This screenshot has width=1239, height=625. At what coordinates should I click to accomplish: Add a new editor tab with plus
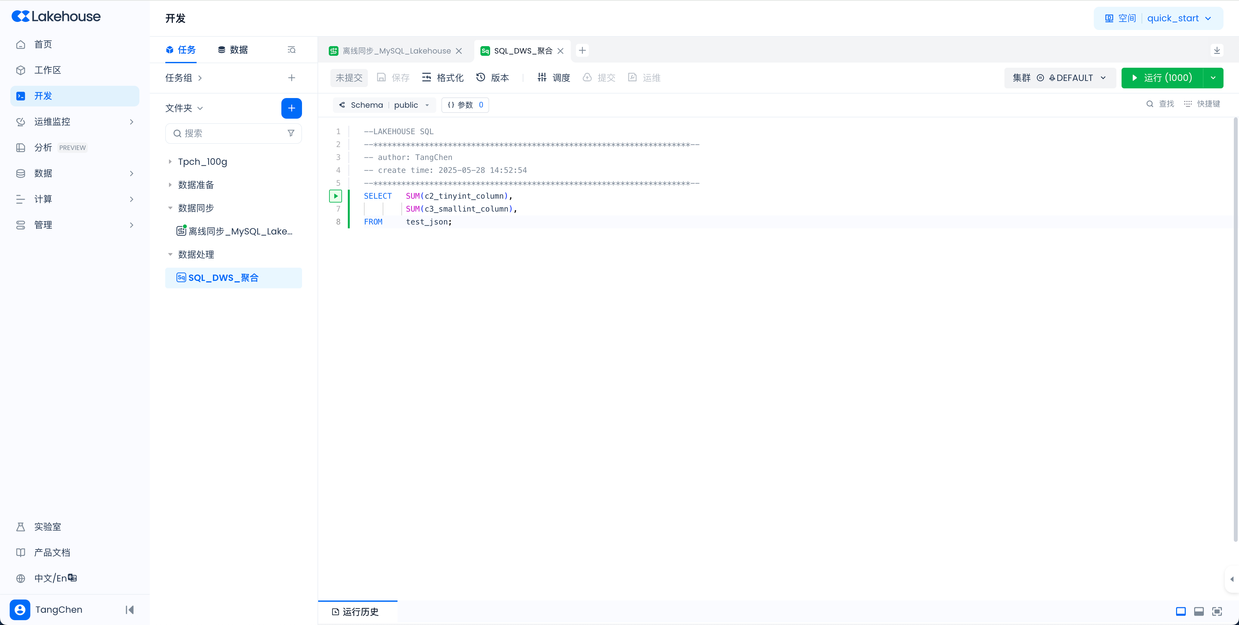pyautogui.click(x=582, y=51)
